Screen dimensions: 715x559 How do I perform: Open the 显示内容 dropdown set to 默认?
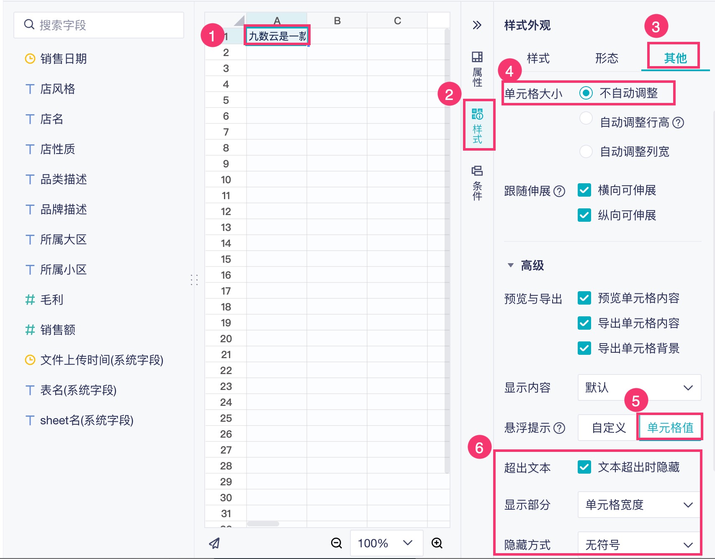coord(639,387)
